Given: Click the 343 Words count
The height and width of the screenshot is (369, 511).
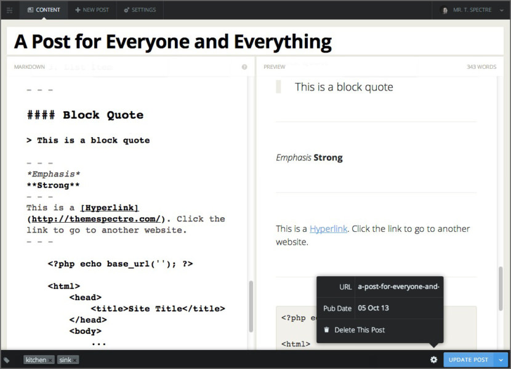Looking at the screenshot, I should 481,67.
